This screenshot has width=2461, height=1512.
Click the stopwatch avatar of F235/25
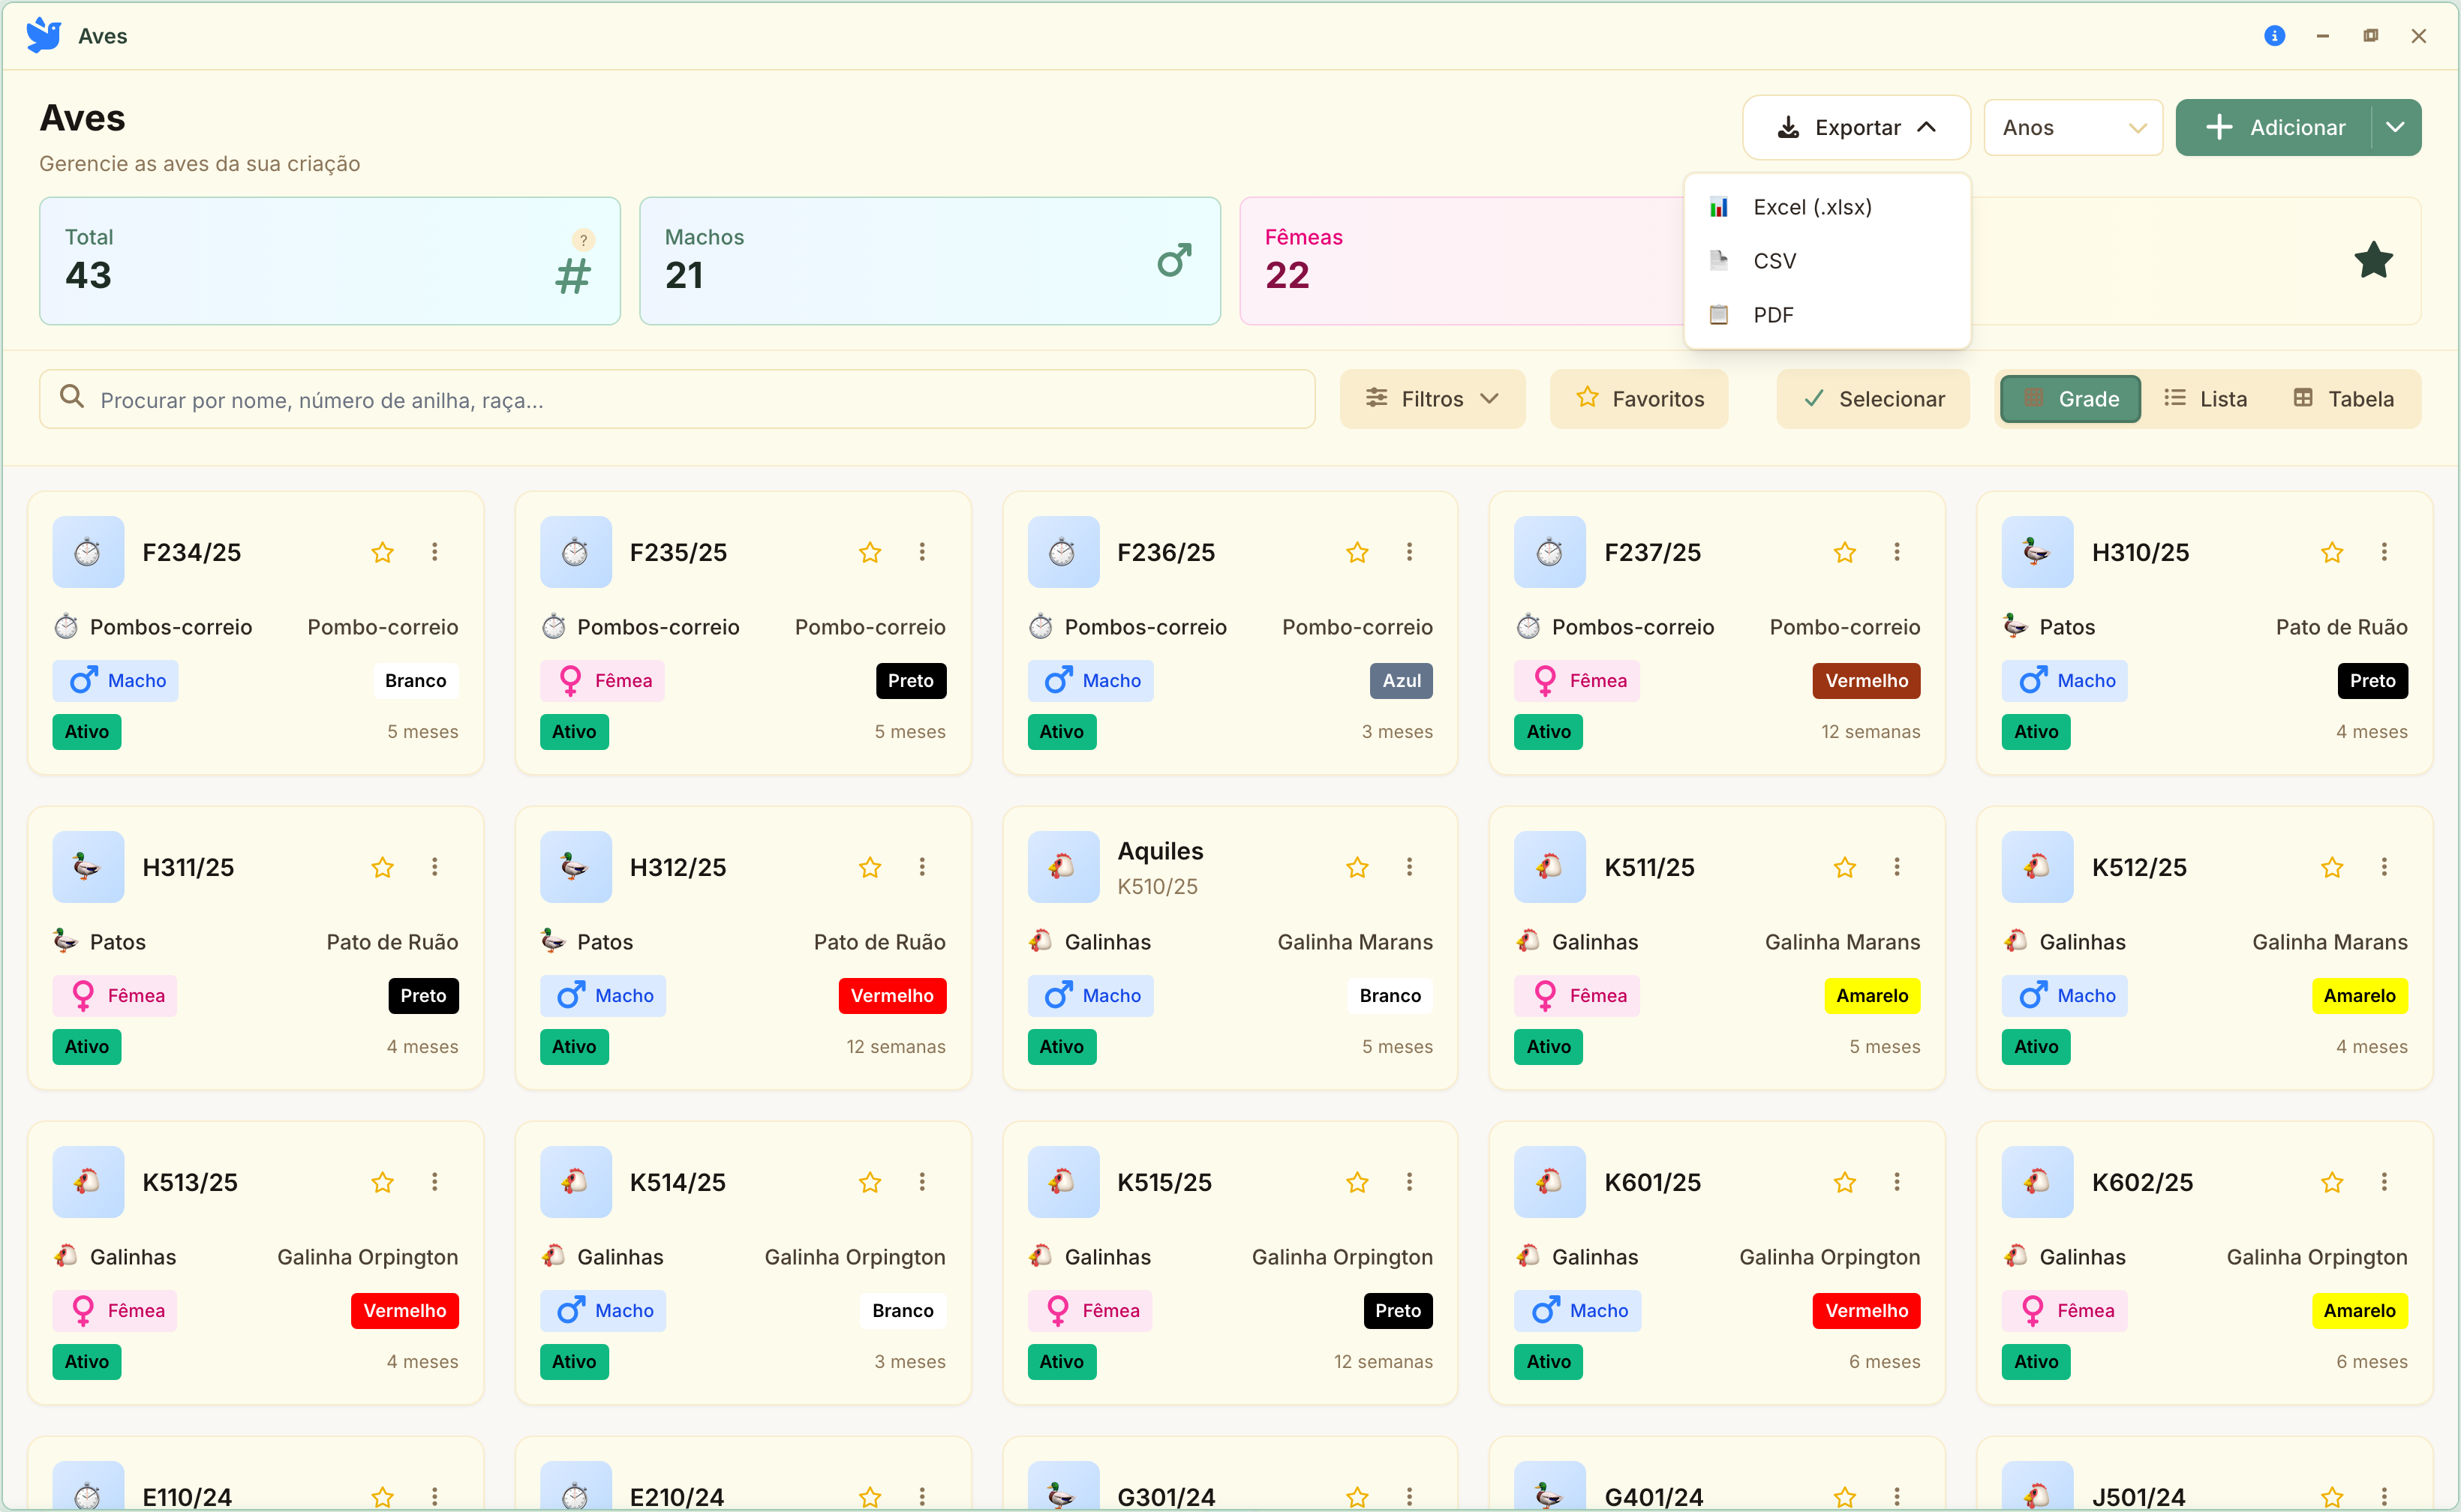[575, 552]
